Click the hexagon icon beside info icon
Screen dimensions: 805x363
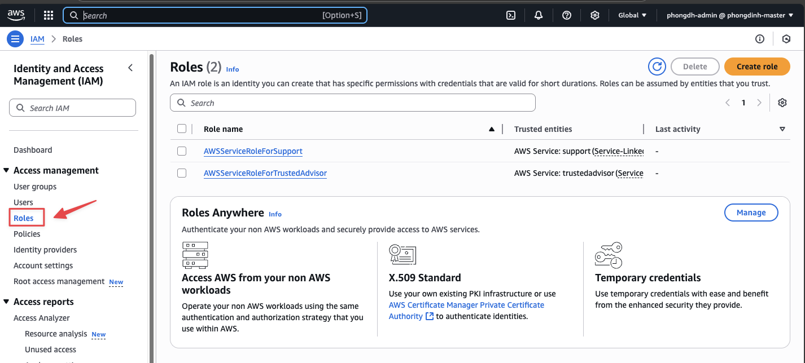(786, 39)
